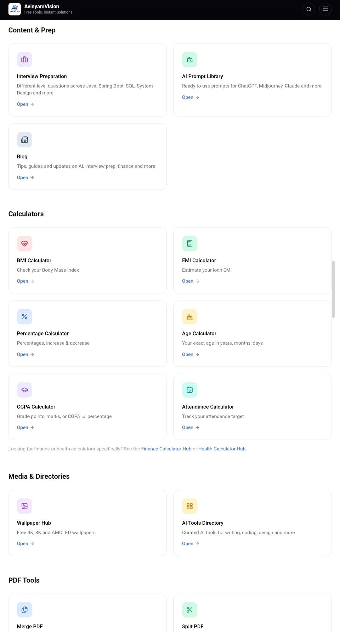Open the search icon in header
This screenshot has width=340, height=632.
coord(309,9)
